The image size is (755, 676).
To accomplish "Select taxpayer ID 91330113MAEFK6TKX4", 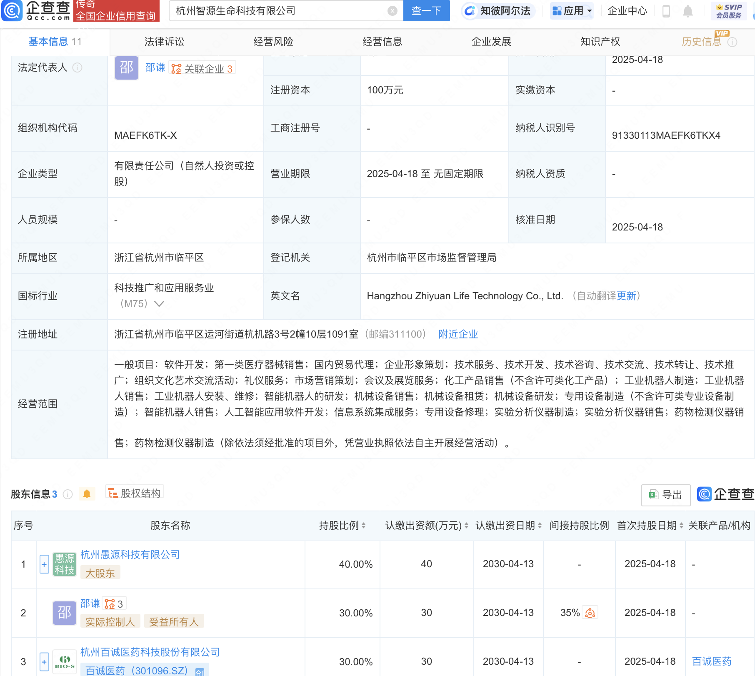I will 666,135.
